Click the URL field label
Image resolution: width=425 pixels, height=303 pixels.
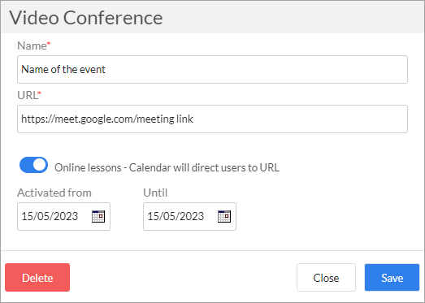(x=27, y=95)
